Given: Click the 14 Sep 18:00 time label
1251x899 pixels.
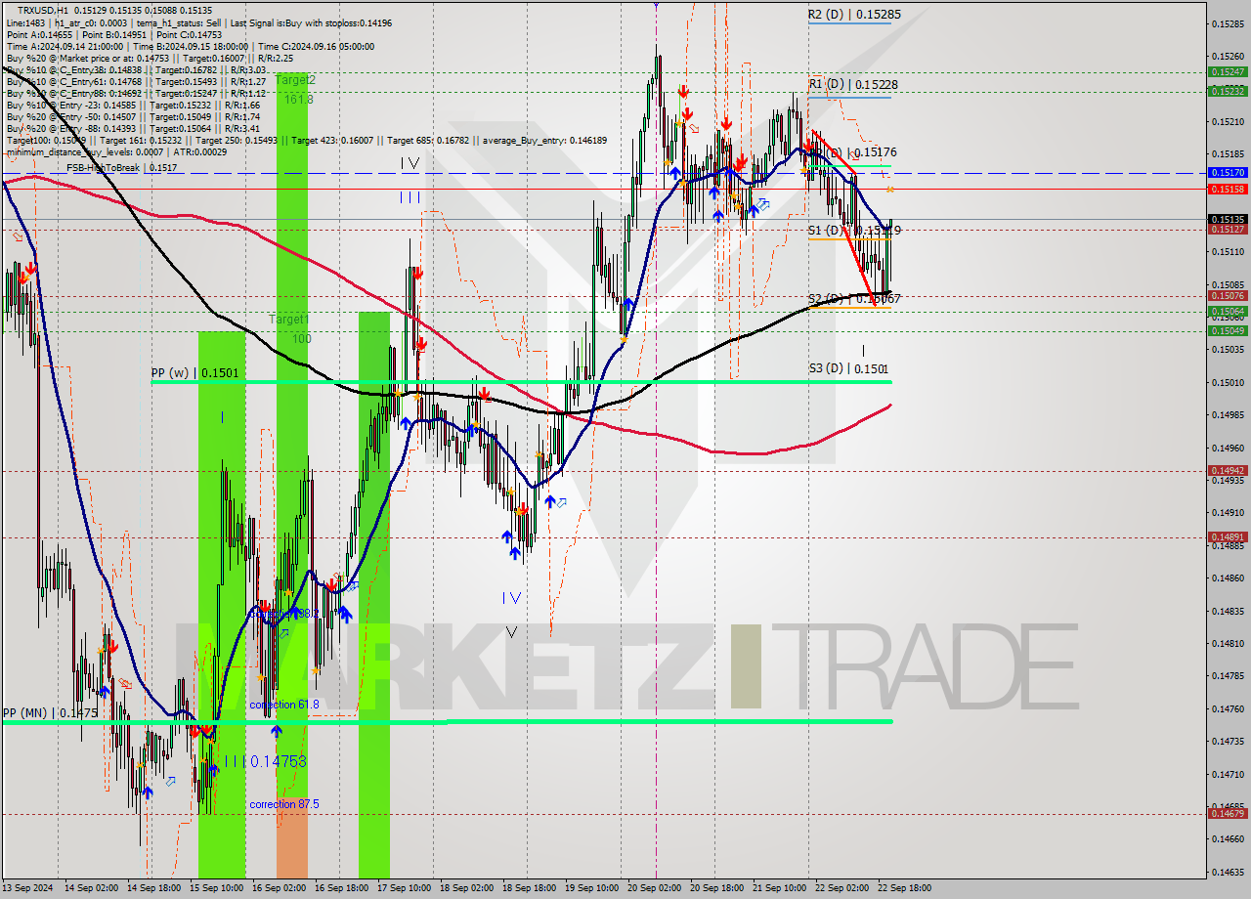Looking at the screenshot, I should [x=154, y=888].
